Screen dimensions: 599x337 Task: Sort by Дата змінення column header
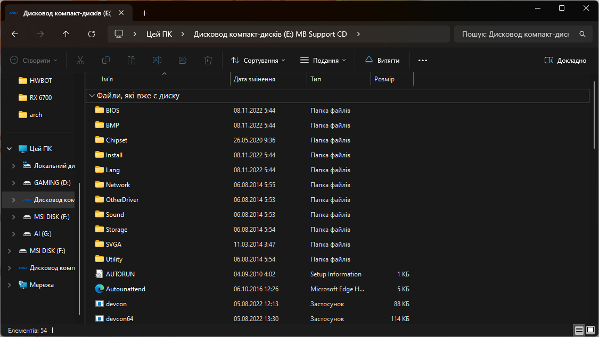[255, 79]
